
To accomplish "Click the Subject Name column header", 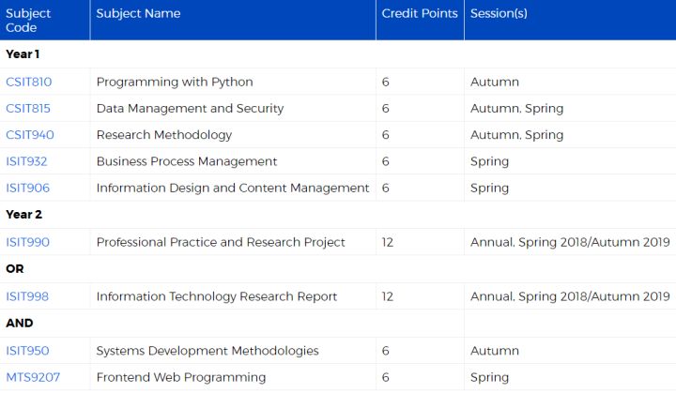I will [138, 13].
